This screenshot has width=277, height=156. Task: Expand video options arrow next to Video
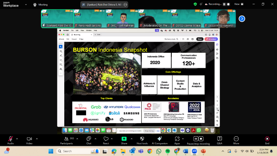tap(37, 139)
